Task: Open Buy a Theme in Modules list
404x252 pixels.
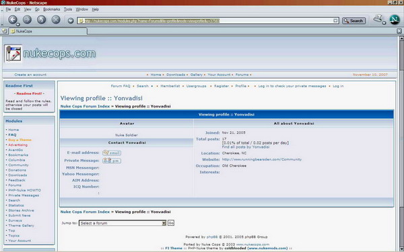Action: click(20, 140)
